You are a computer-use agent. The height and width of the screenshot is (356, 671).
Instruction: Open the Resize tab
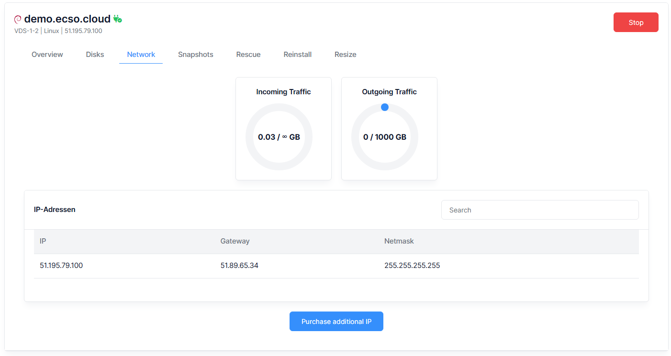[345, 55]
